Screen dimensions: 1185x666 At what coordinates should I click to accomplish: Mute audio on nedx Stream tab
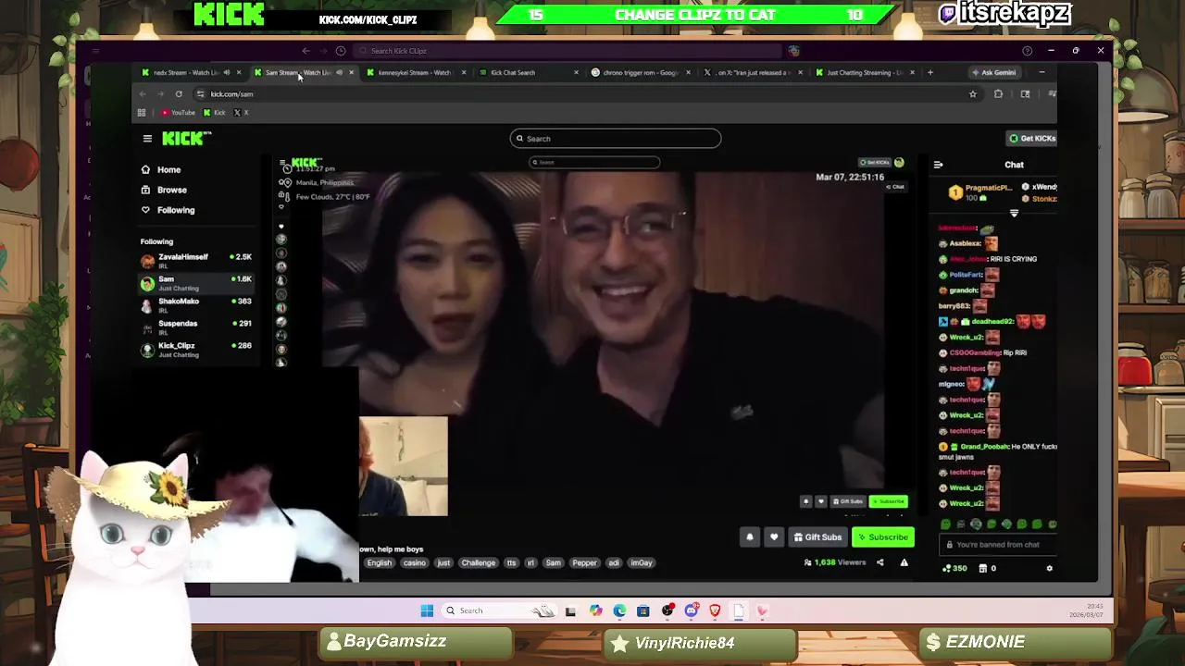click(227, 72)
